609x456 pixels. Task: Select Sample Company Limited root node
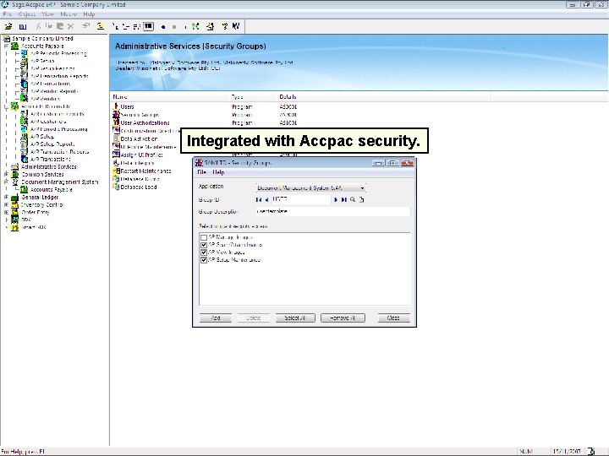coord(43,38)
